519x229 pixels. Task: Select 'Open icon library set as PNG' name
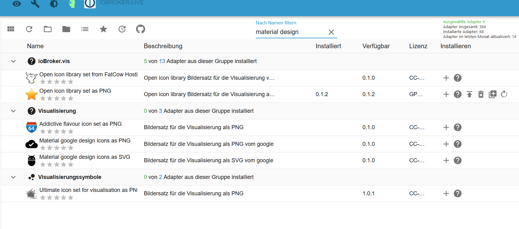(x=75, y=91)
